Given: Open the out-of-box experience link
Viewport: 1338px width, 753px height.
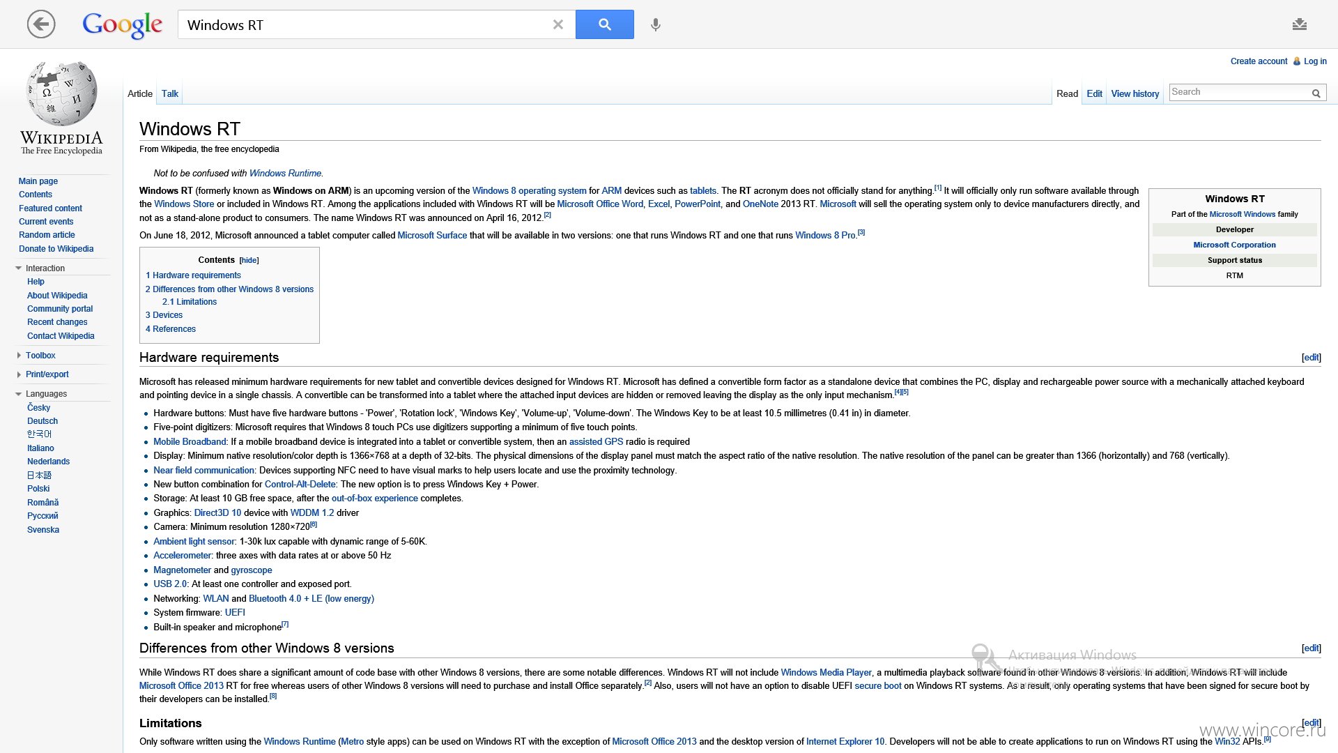Looking at the screenshot, I should [x=375, y=499].
